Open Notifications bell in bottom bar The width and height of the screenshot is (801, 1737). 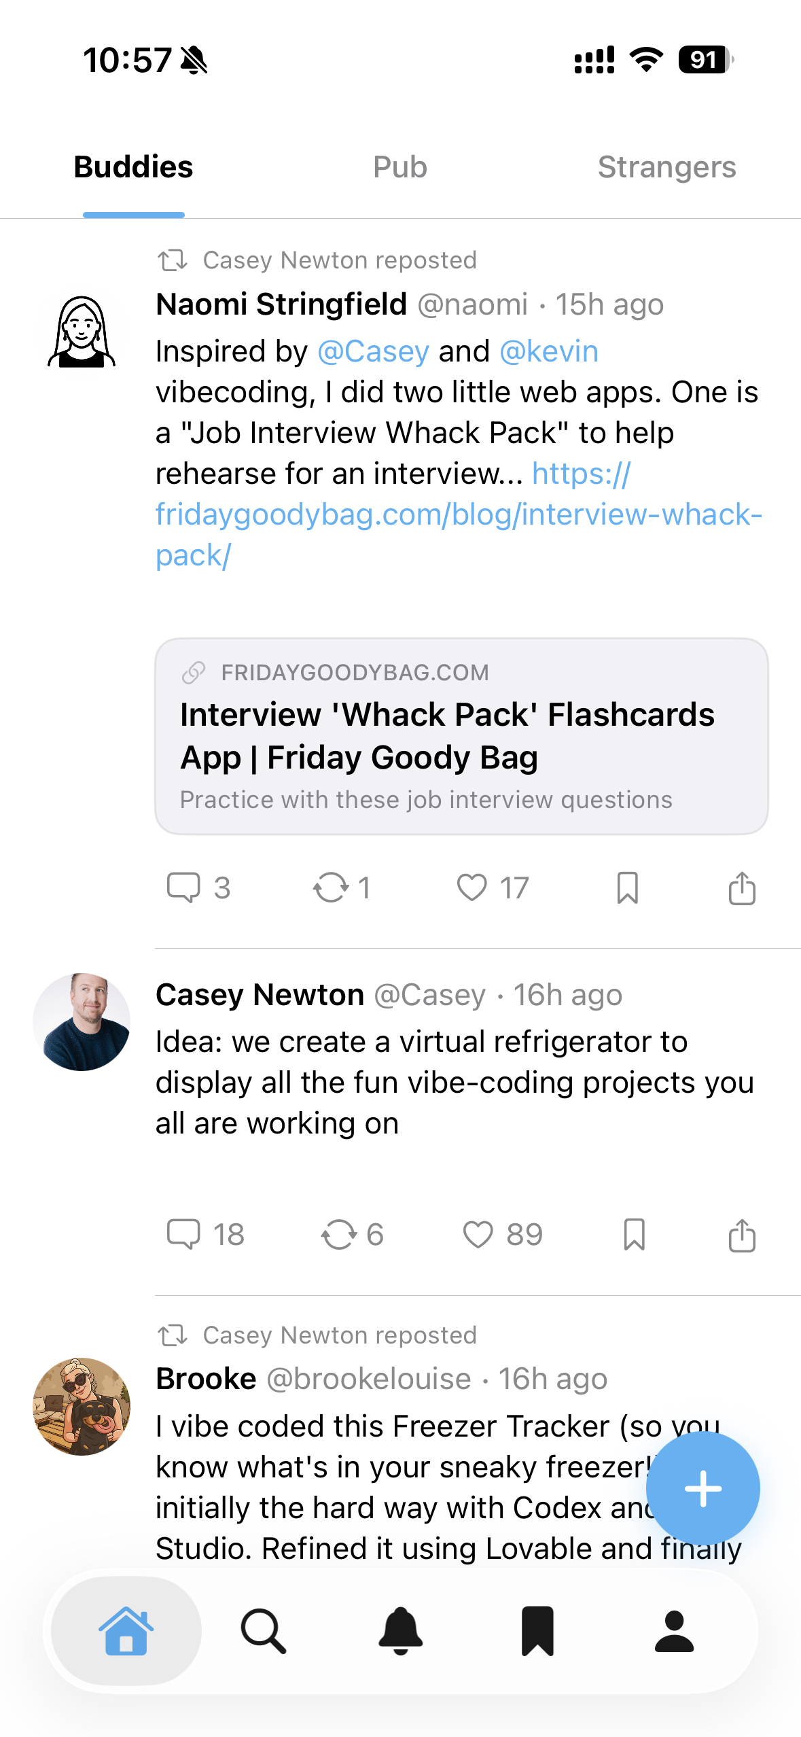(x=401, y=1631)
